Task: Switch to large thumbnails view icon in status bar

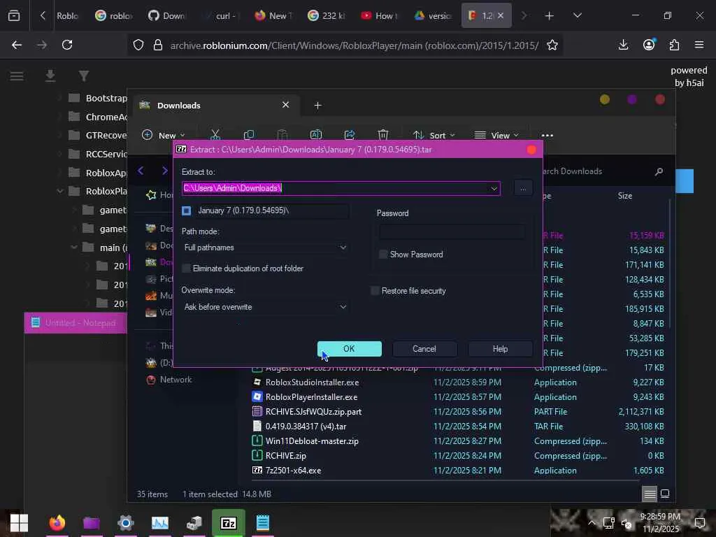Action: pos(665,494)
